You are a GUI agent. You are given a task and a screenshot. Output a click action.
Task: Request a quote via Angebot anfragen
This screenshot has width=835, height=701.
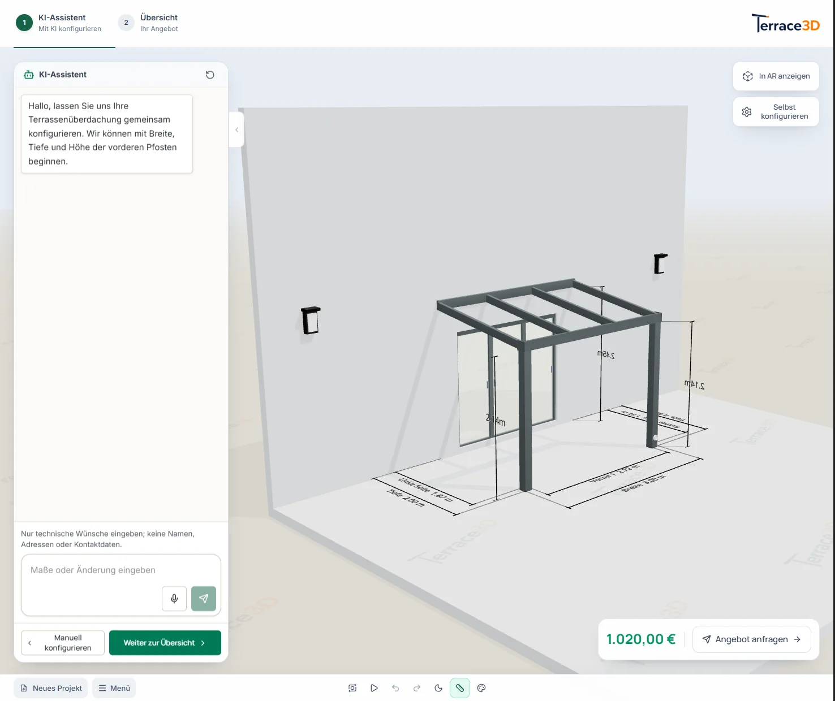click(x=751, y=639)
